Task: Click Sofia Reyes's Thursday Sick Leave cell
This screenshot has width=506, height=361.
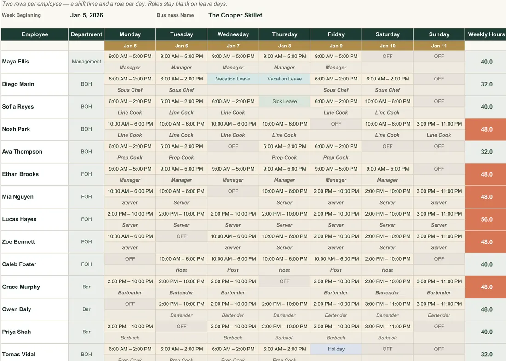Action: (x=285, y=101)
